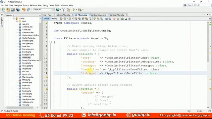Image resolution: width=212 pixels, height=119 pixels.
Task: Click the Redo toolbar icon
Action: click(28, 10)
